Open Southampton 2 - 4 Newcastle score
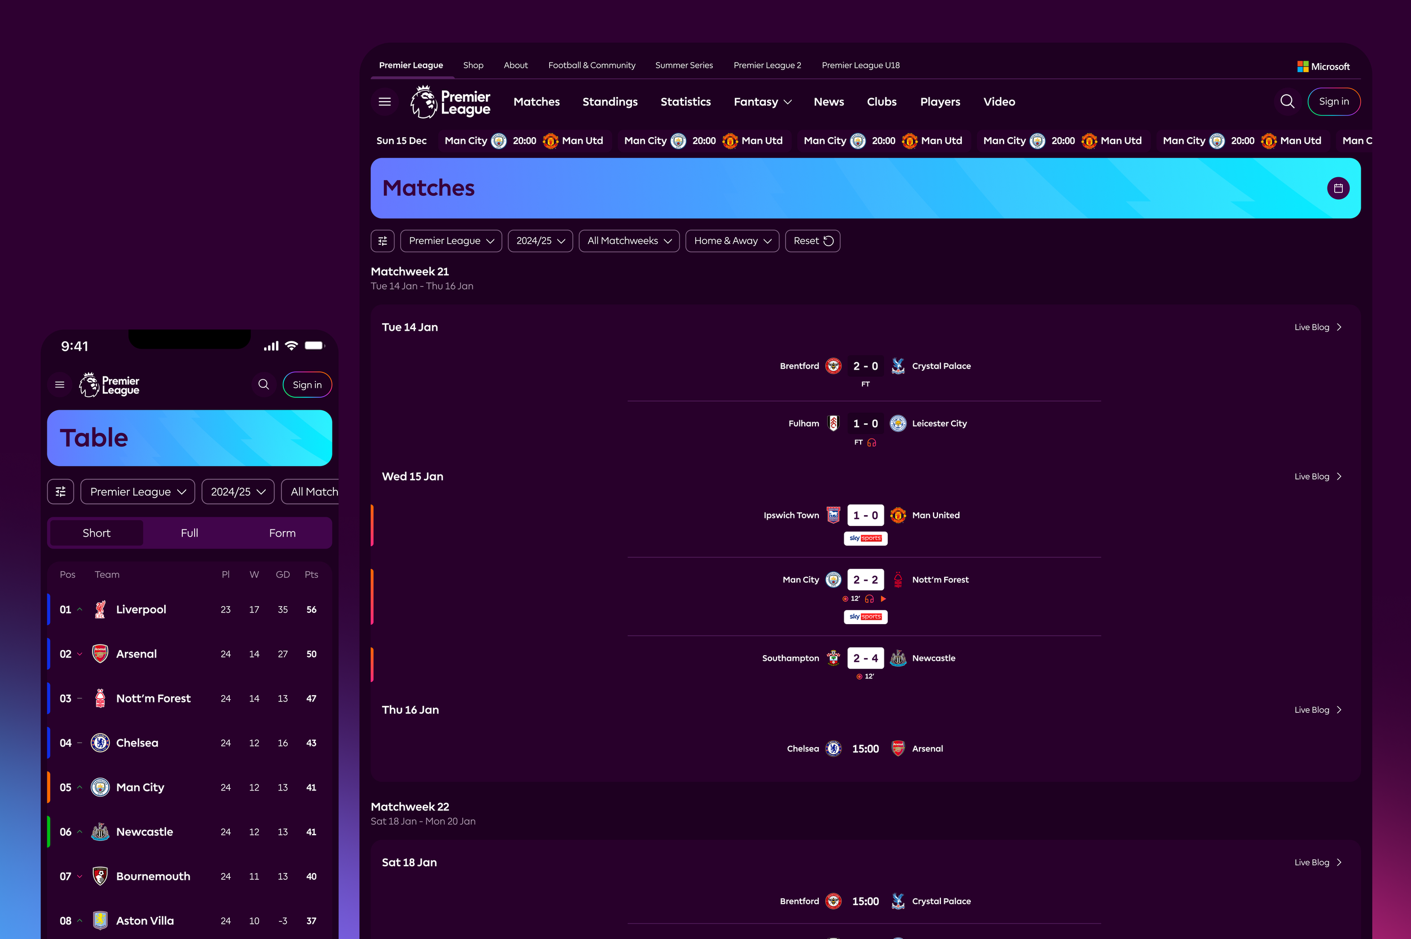This screenshot has height=939, width=1411. (x=865, y=658)
